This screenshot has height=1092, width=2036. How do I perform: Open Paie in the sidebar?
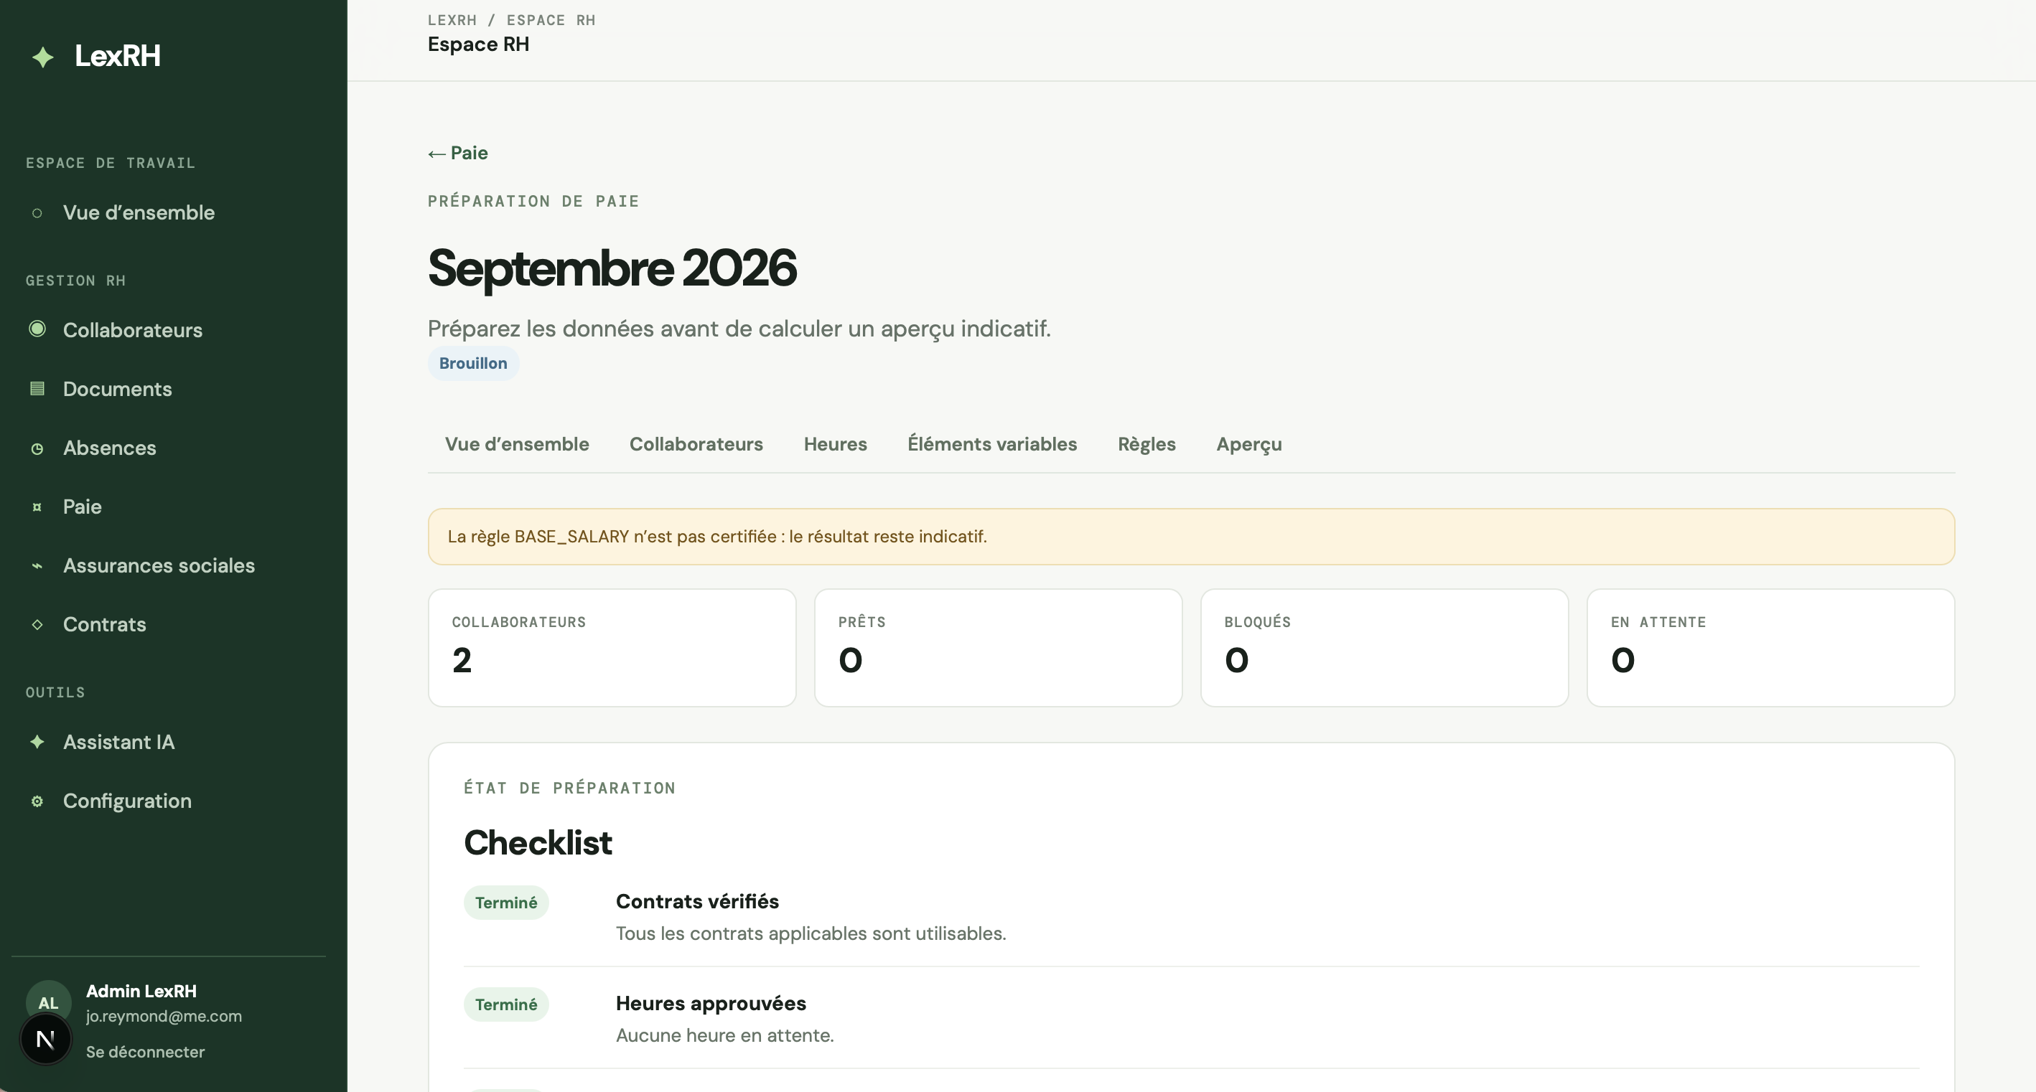point(82,507)
